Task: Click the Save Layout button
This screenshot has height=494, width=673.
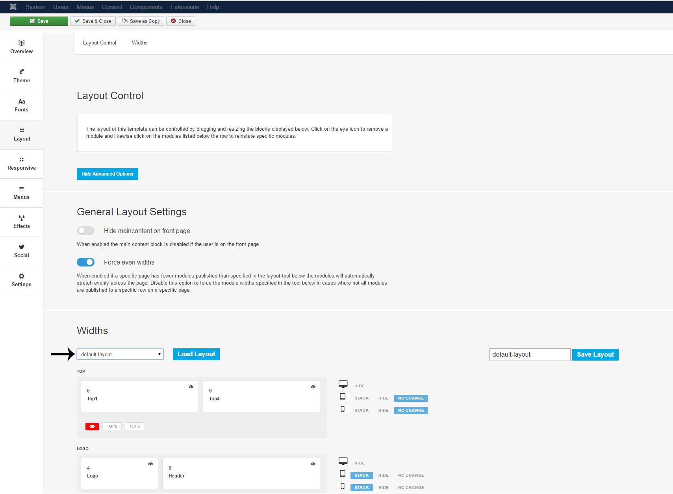Action: click(595, 355)
